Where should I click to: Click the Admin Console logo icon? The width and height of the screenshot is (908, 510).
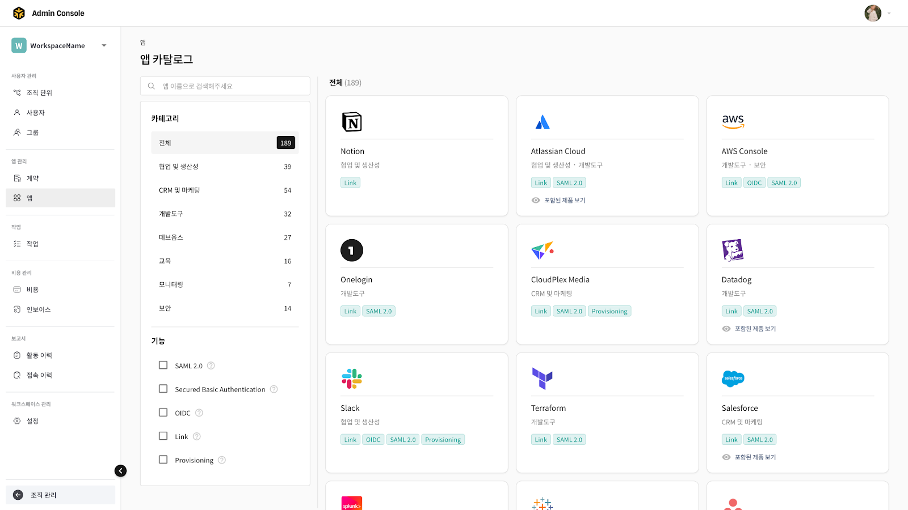click(x=19, y=13)
